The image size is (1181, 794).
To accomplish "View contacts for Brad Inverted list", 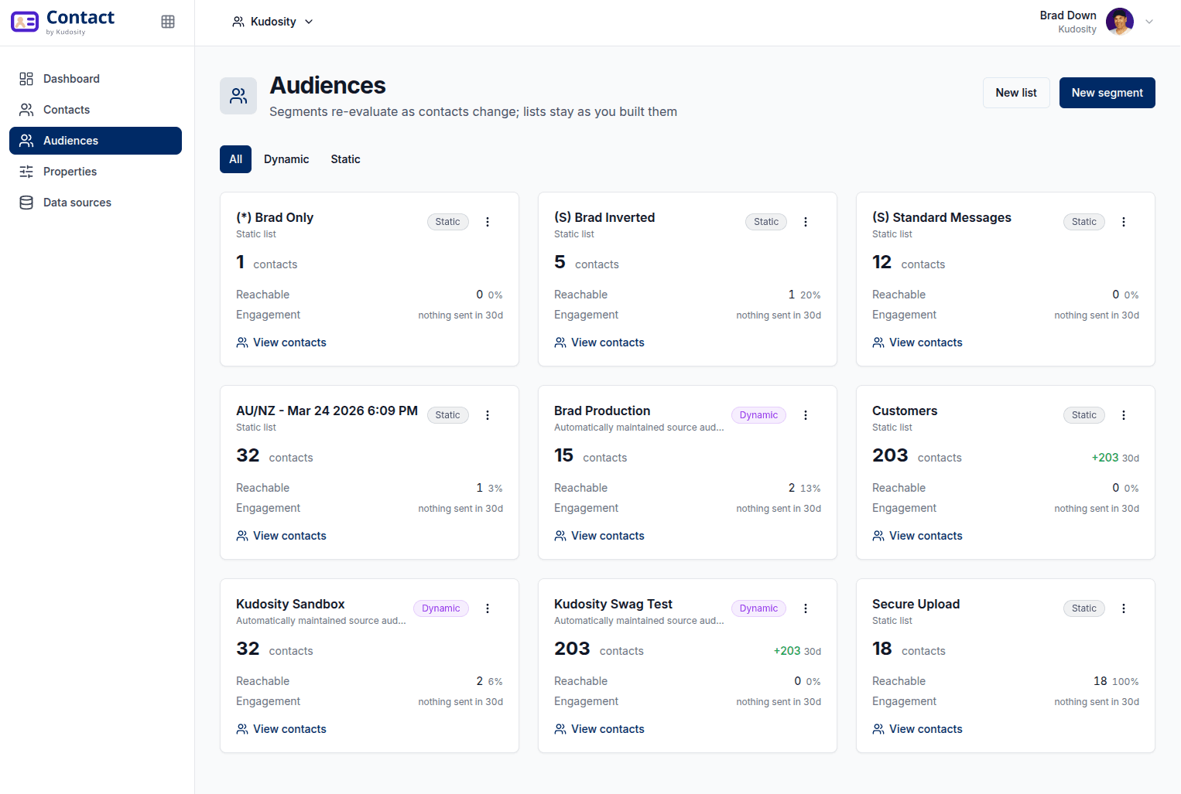I will click(x=600, y=342).
